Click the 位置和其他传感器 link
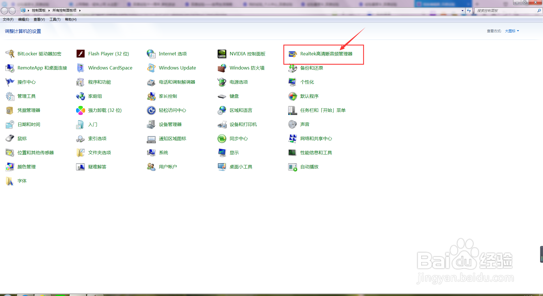This screenshot has width=543, height=296. [x=36, y=153]
